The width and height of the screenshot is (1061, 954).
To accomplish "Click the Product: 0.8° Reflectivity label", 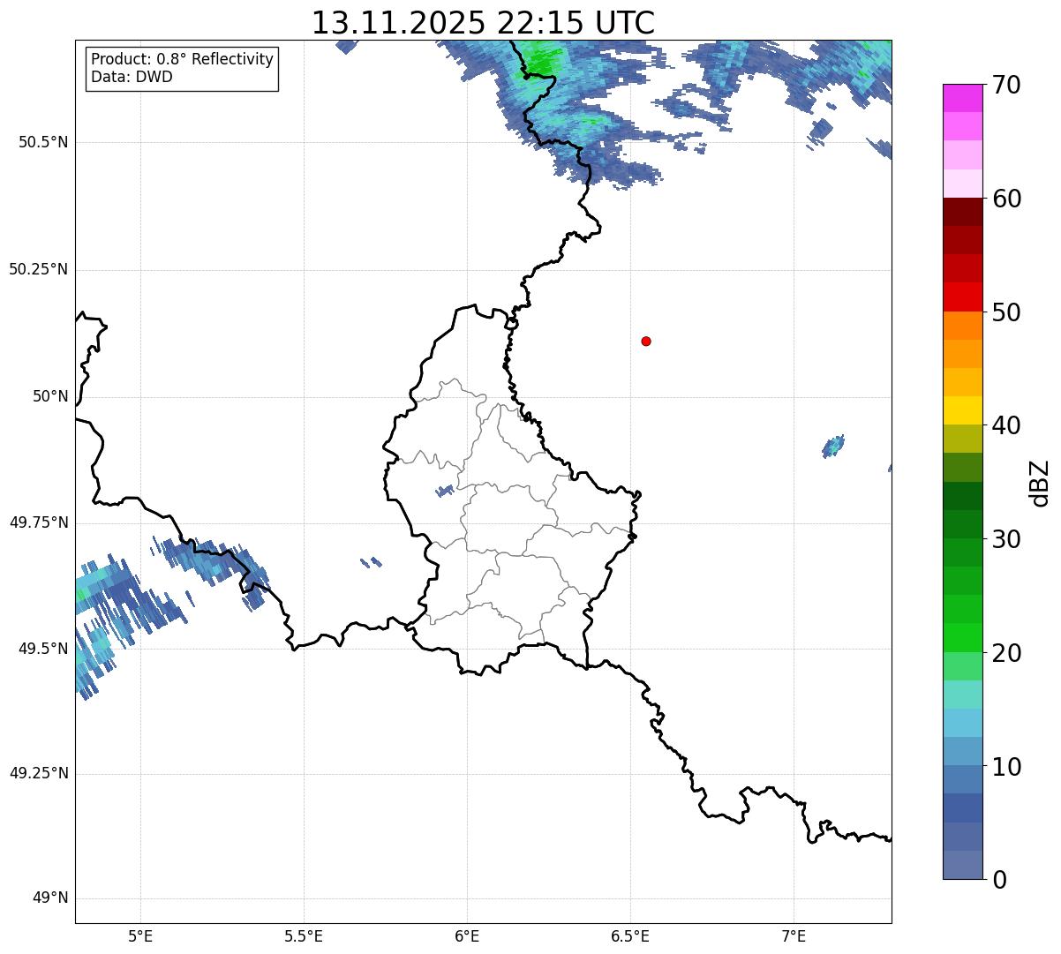I will tap(183, 59).
